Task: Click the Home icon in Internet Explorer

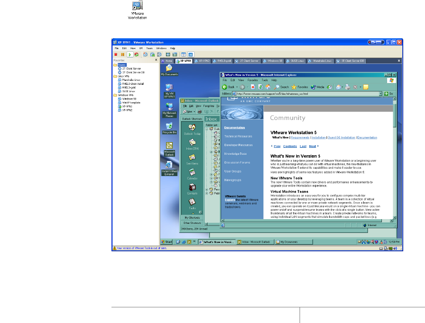Action: click(268, 87)
